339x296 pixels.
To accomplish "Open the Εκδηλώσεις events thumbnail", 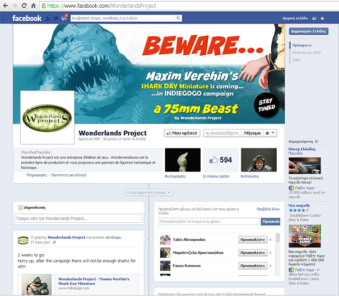I will tap(259, 160).
